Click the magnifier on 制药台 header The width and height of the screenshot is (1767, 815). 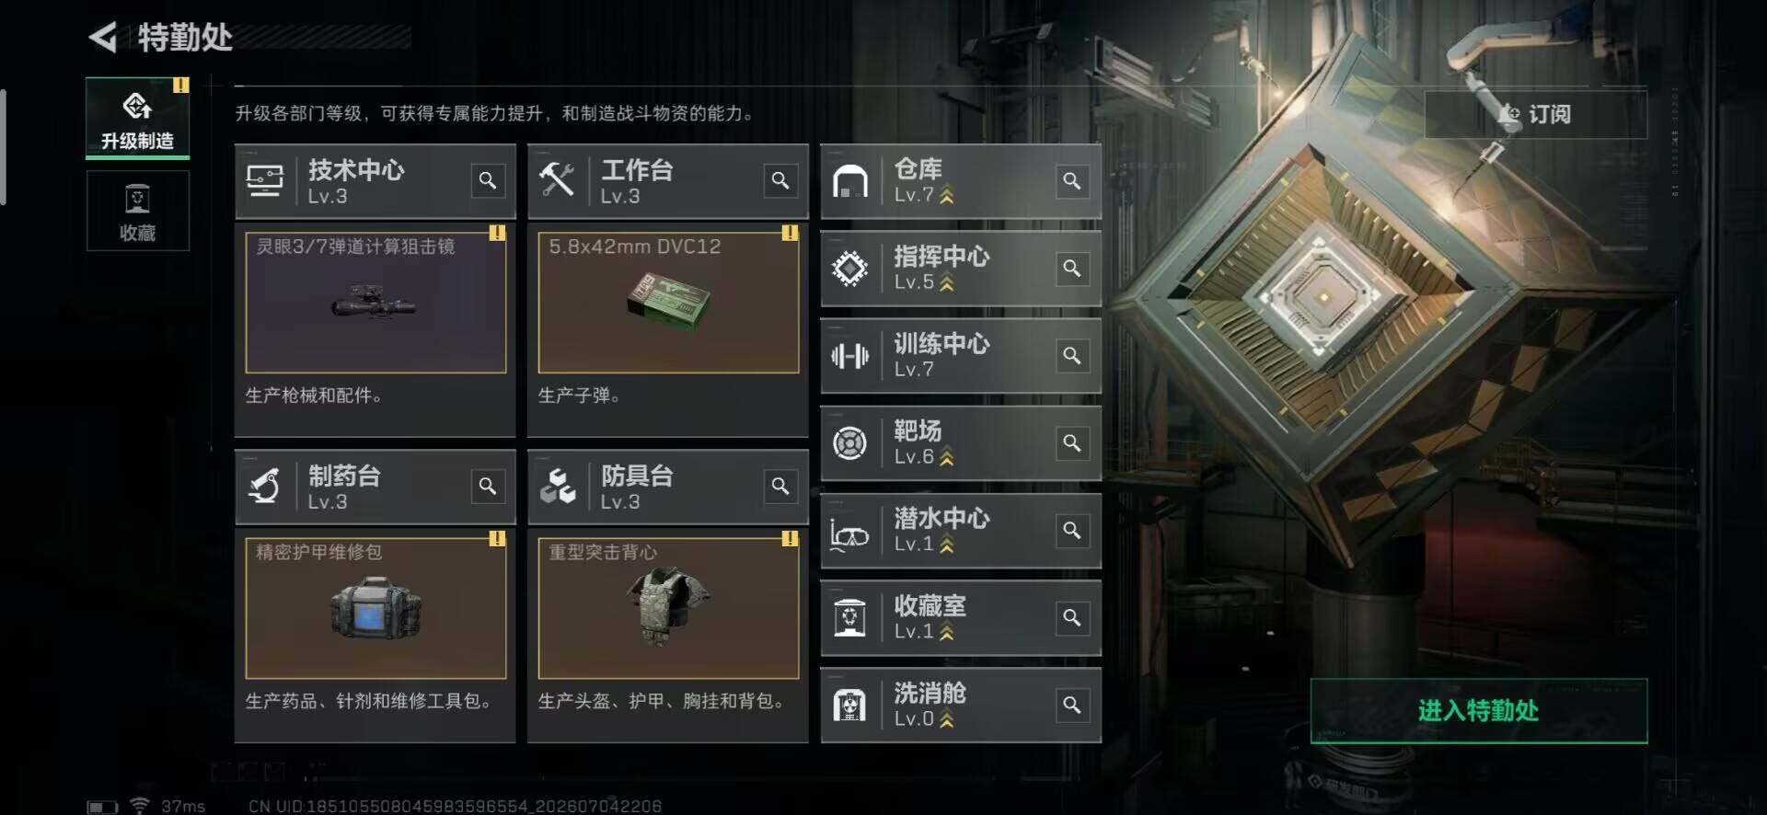[488, 486]
